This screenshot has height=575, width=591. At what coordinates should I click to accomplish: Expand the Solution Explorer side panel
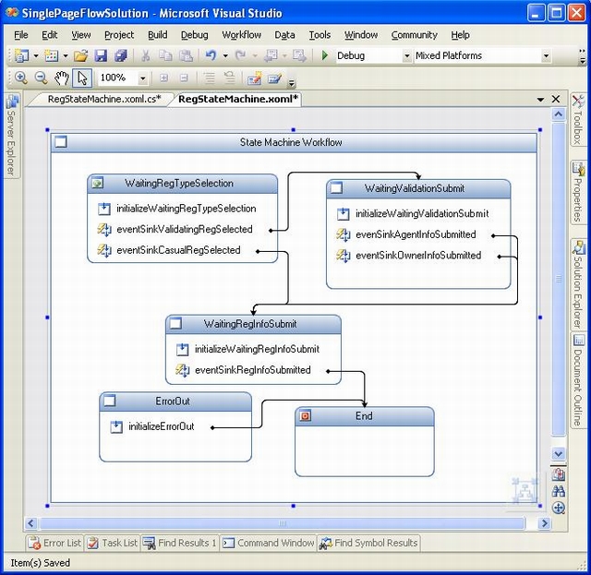(x=578, y=284)
